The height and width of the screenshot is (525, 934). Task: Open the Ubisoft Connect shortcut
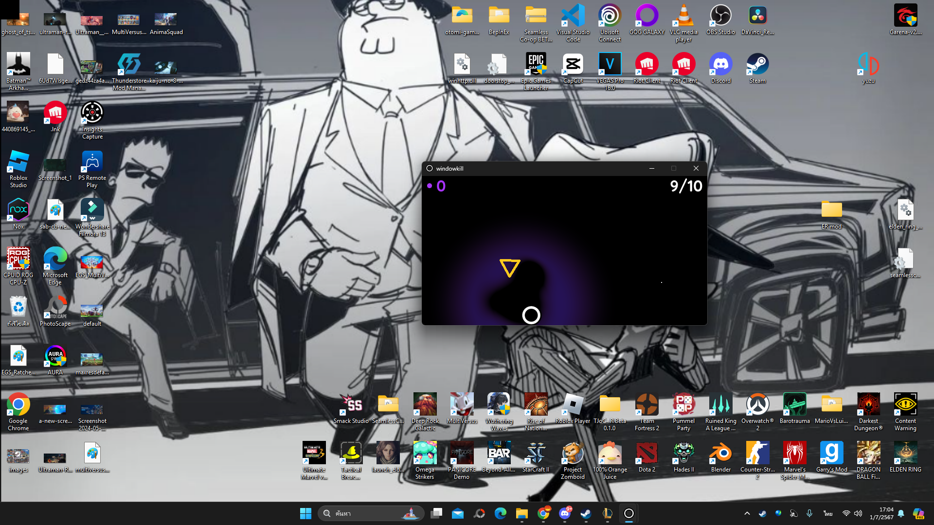[x=610, y=23]
